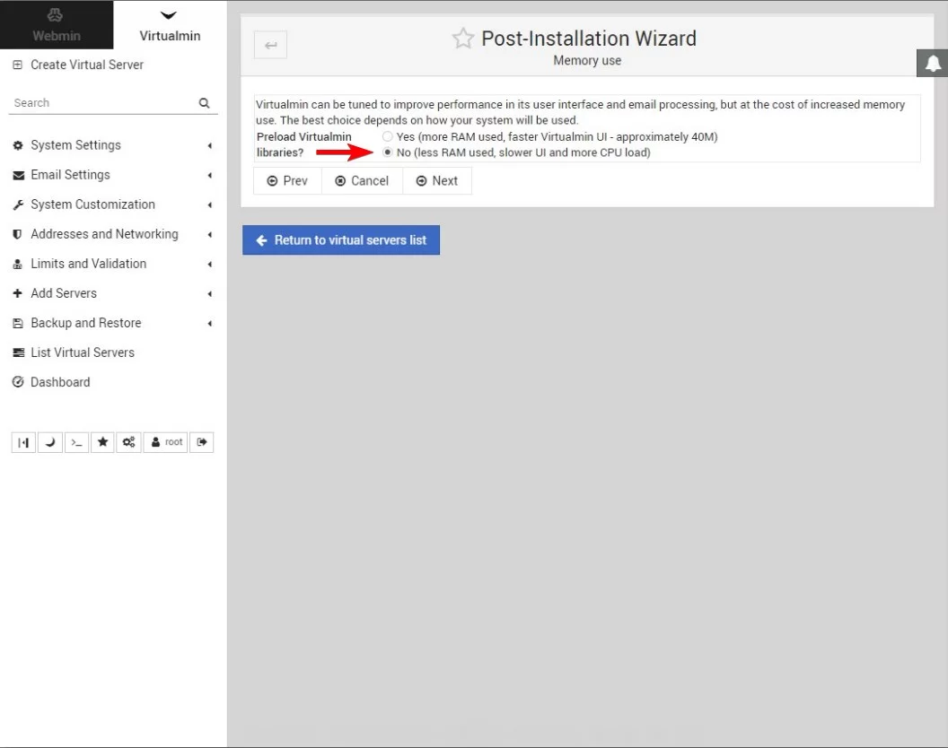Expand Add Servers arrow

point(210,293)
